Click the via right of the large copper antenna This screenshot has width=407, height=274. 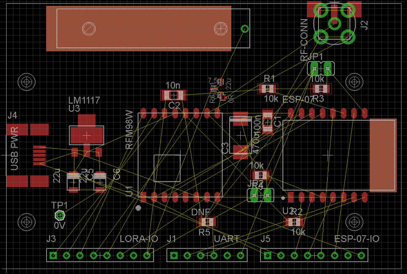245,29
